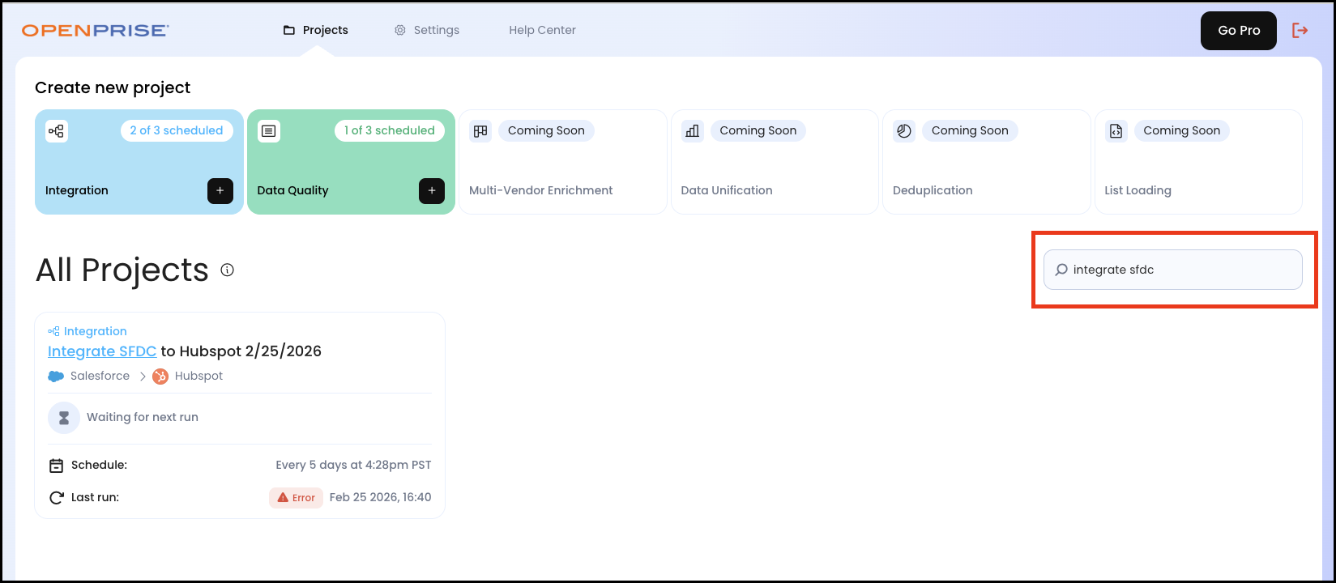Open the Projects tab
This screenshot has height=583, width=1336.
click(x=316, y=31)
